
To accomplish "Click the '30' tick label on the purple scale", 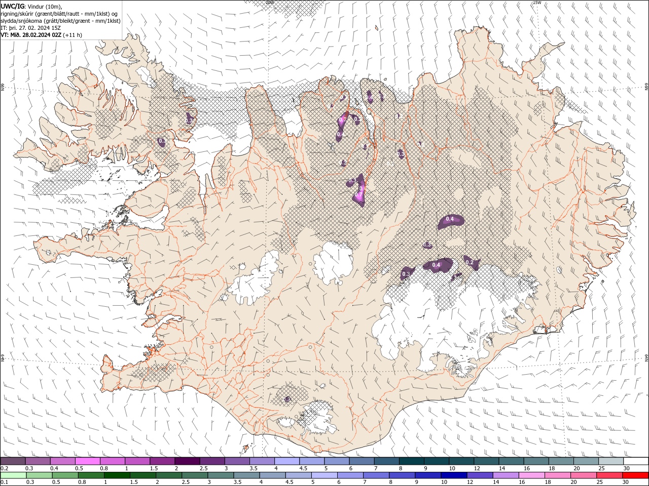I will click(x=627, y=468).
